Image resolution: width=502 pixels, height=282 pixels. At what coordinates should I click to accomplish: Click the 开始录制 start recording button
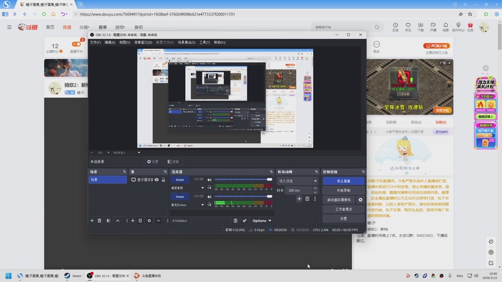[x=343, y=190]
